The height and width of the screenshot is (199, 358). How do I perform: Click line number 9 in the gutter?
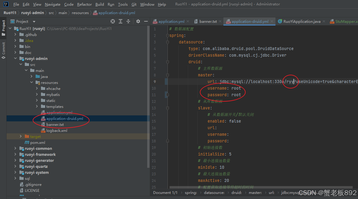click(x=155, y=82)
